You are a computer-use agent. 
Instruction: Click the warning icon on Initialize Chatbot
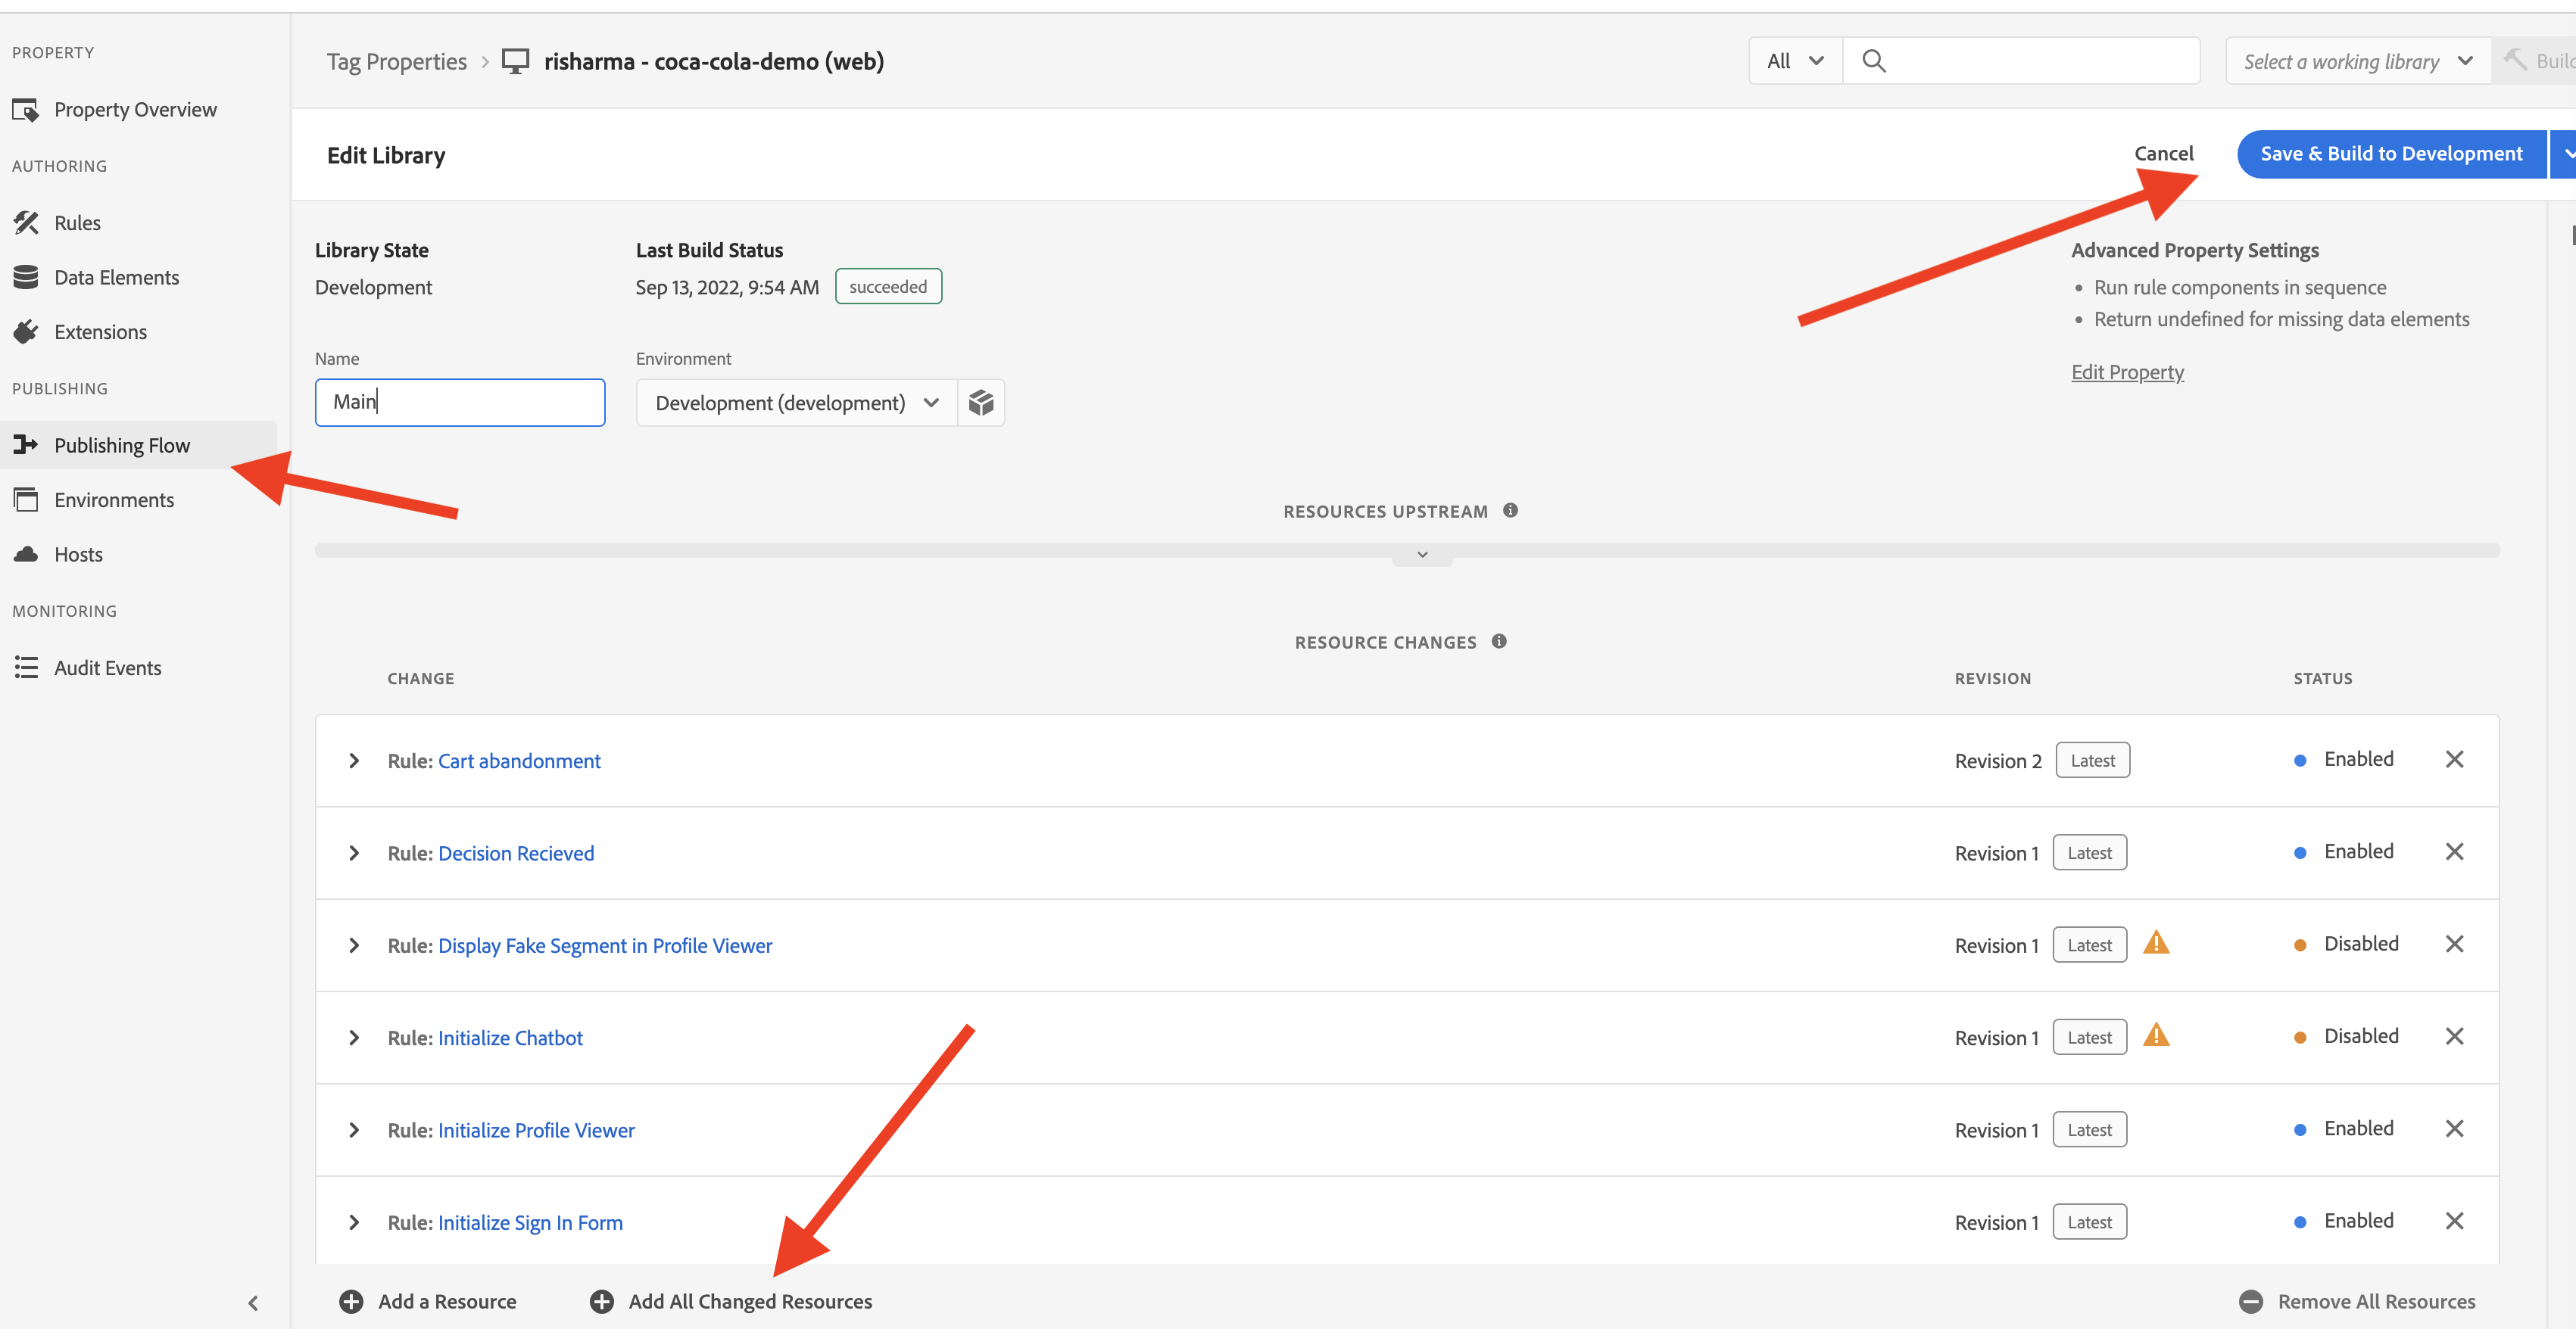(x=2156, y=1035)
